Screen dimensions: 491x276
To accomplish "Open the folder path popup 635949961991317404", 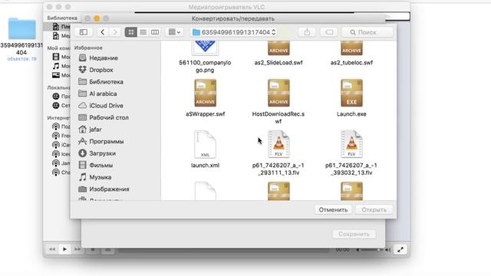I will (233, 32).
